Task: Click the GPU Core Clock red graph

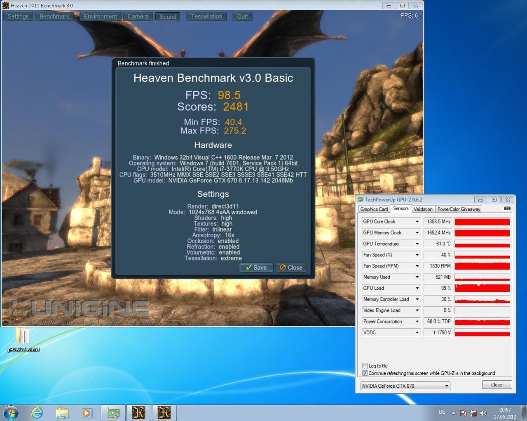Action: click(x=482, y=221)
